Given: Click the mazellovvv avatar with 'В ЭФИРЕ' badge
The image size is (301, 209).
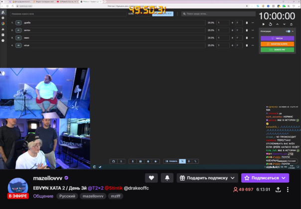Looking at the screenshot, I should [18, 188].
